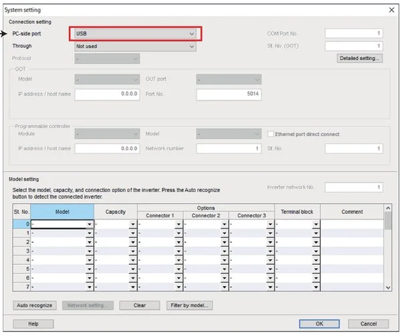Open Connector 2 dropdown for station 0

(x=225, y=224)
